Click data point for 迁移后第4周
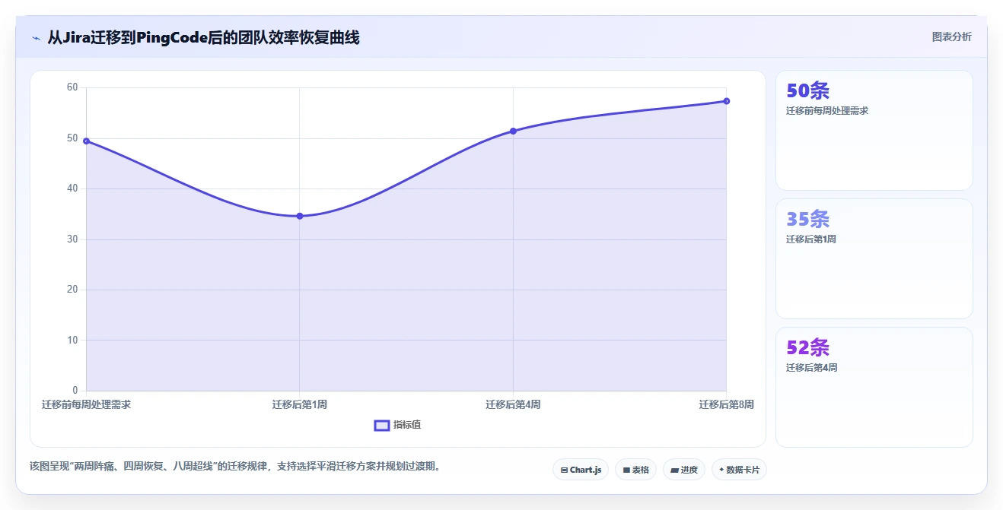 click(513, 131)
